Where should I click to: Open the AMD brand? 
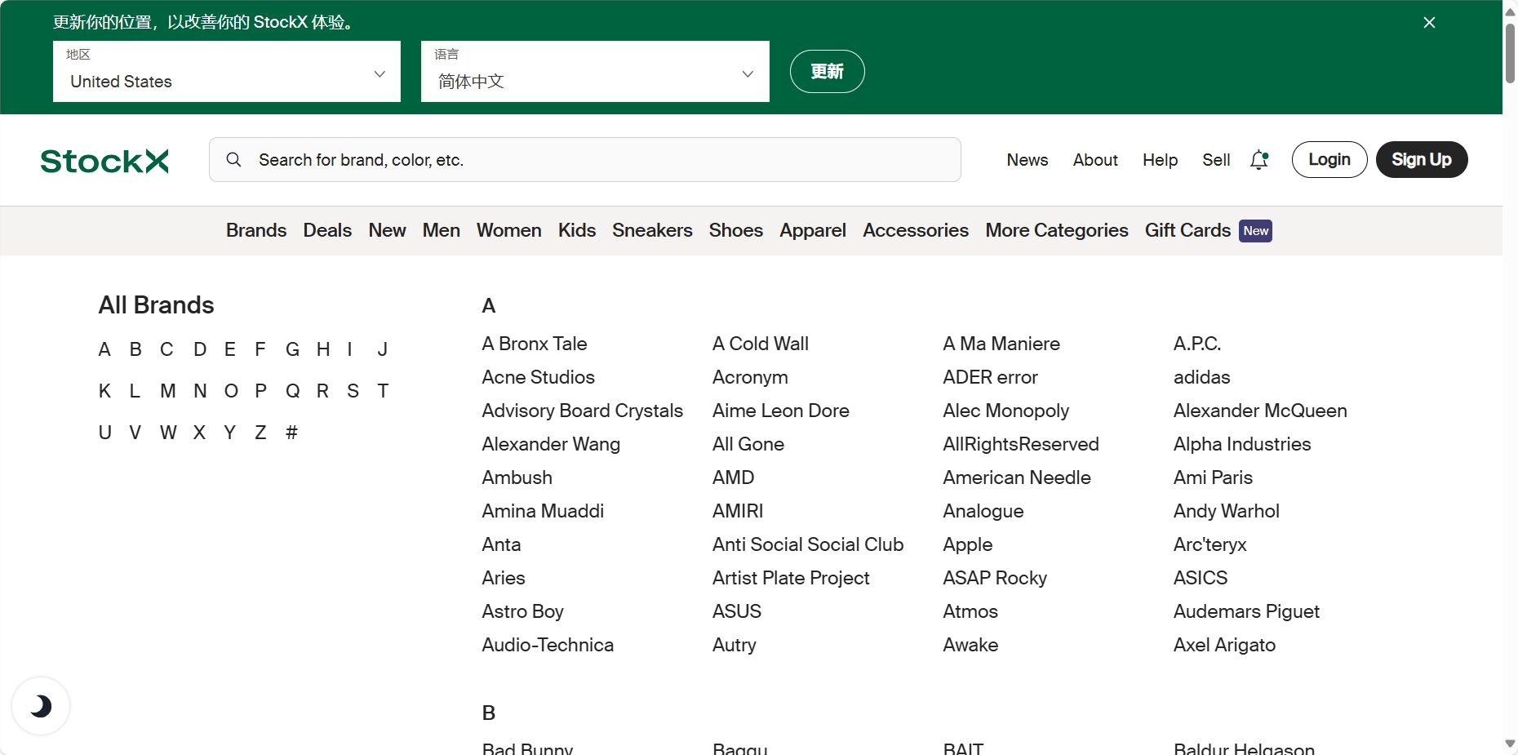click(734, 478)
